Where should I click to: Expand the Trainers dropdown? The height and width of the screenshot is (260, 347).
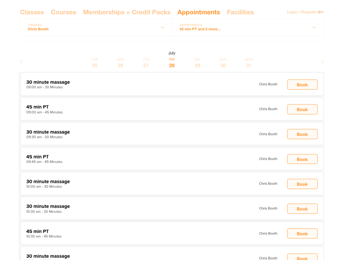(x=162, y=27)
